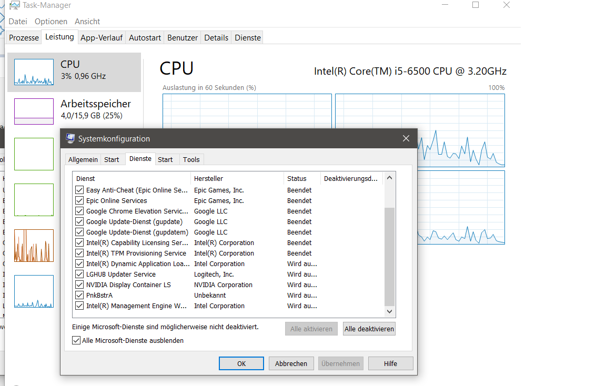The image size is (606, 386).
Task: Uncheck Intel(R) Management Engine checkbox
Action: 79,306
